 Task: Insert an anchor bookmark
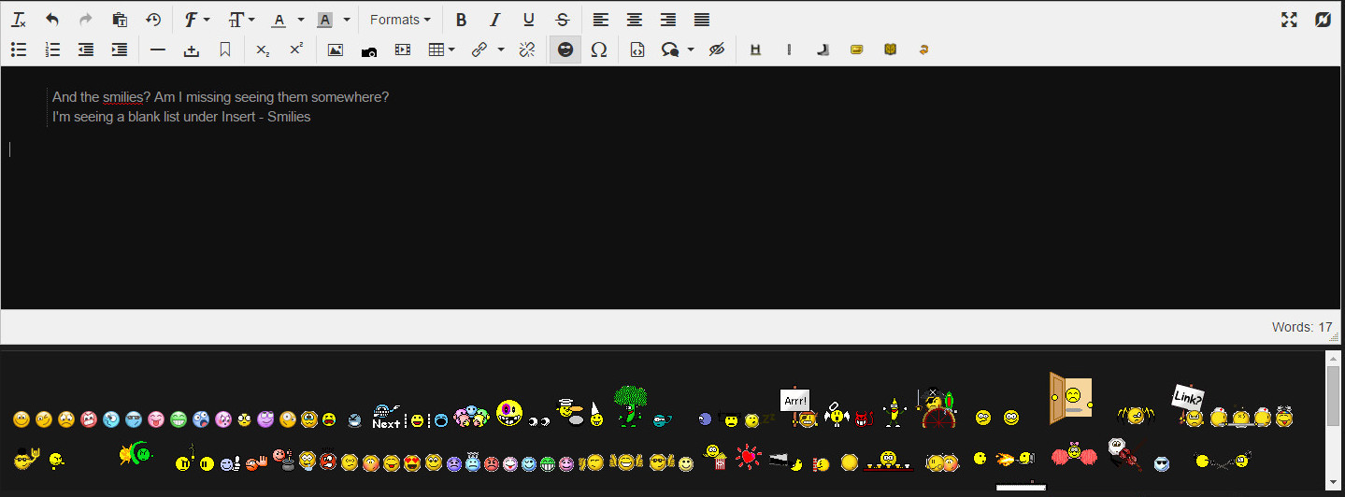tap(225, 50)
